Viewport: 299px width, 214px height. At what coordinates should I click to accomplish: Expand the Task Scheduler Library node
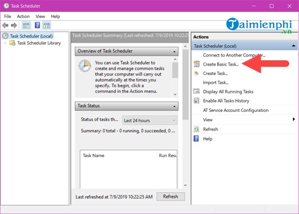pos(5,43)
